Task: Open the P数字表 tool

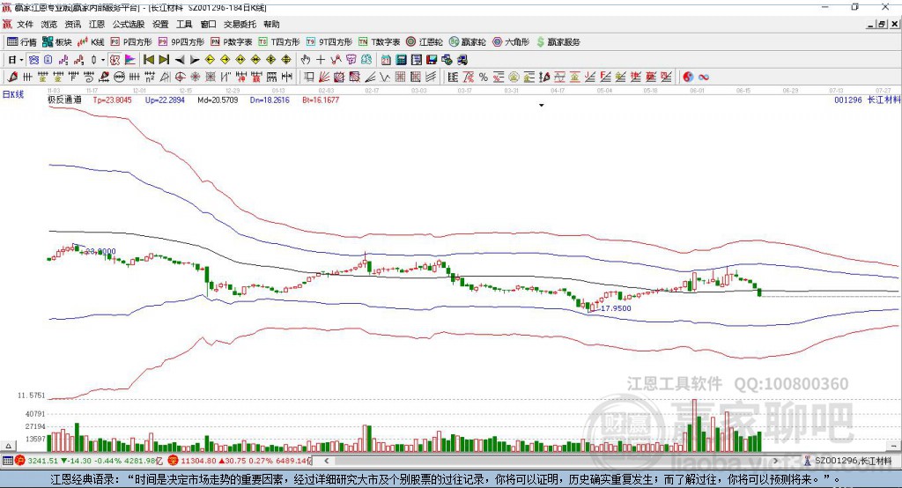Action: tap(232, 42)
